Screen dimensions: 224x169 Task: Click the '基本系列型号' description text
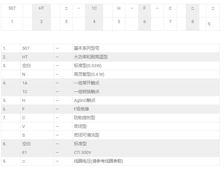(x=86, y=48)
